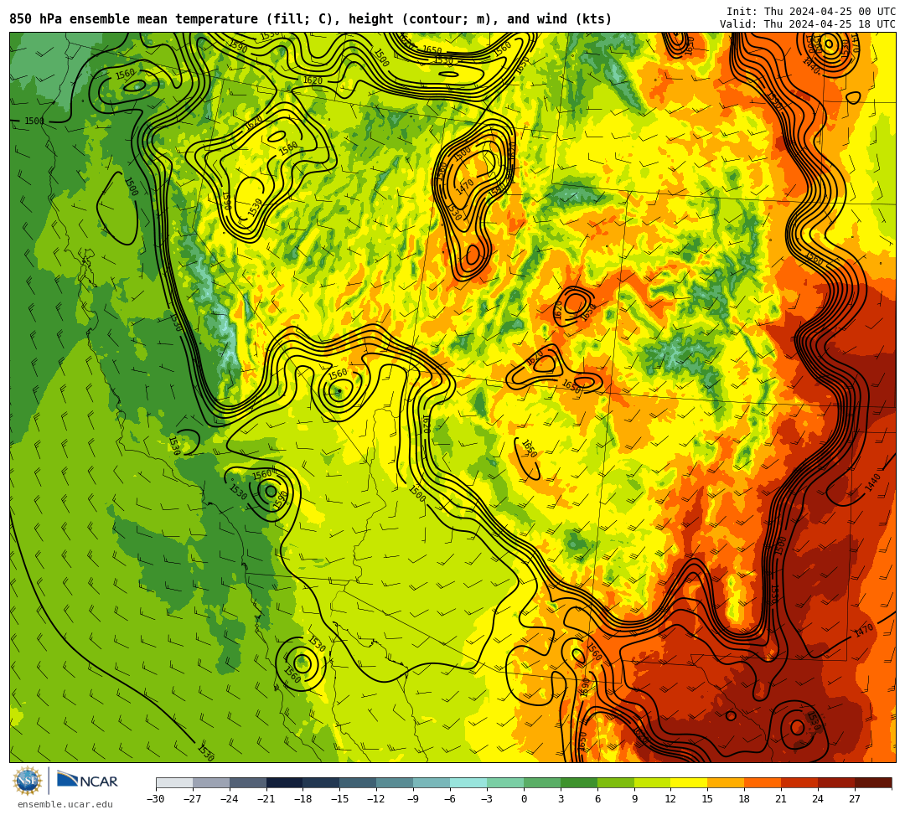Pick the navy -18 to -15 colorbar swatch
Viewport: 905px width, 815px height.
pos(322,782)
